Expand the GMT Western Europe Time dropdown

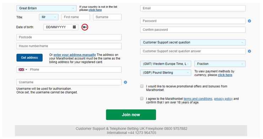[x=166, y=64]
